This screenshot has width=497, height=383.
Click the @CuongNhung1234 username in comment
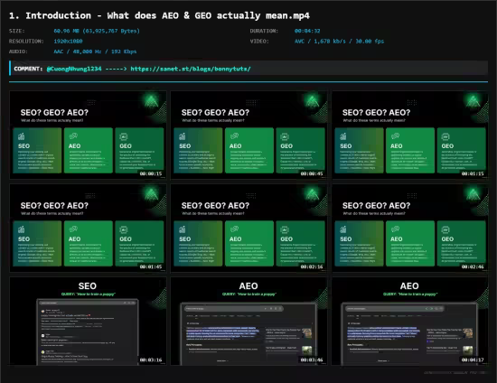(74, 69)
